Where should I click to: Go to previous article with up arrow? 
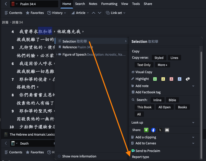pos(94,13)
